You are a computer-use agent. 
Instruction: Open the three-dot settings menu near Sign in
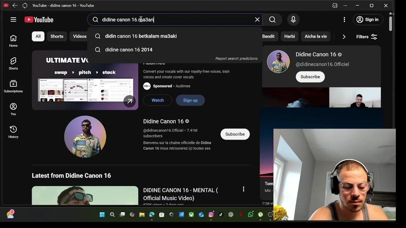coord(344,20)
